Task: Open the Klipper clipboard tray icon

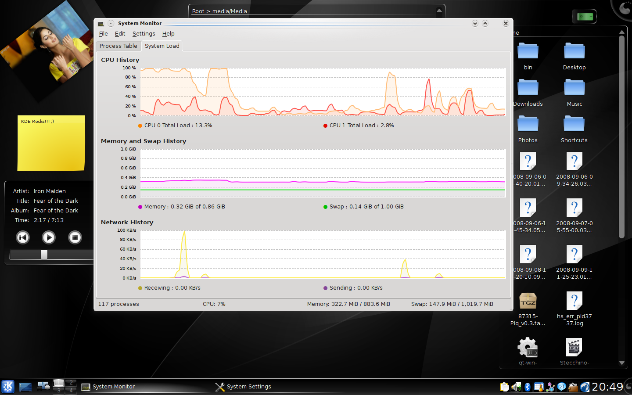Action: 505,387
